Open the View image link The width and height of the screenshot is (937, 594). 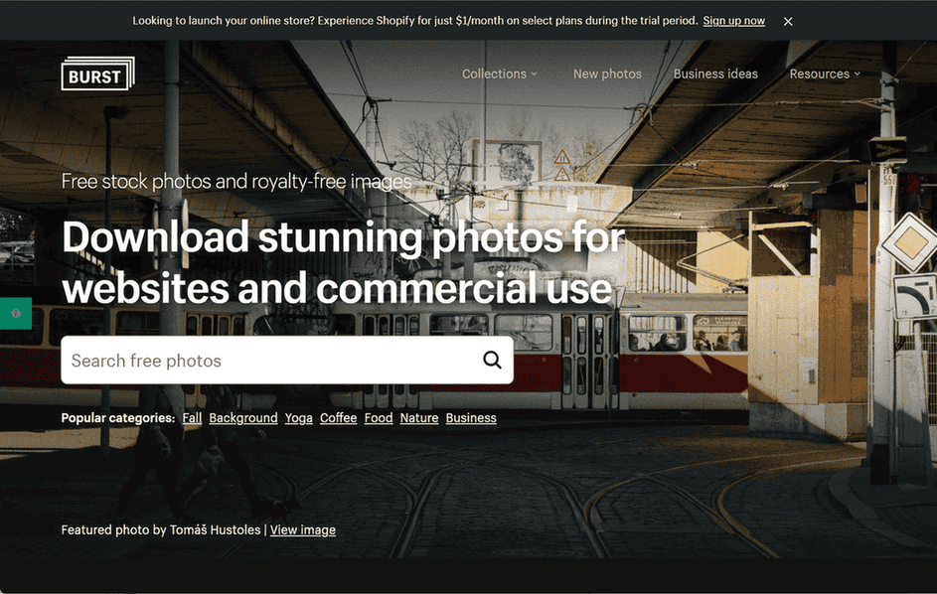pyautogui.click(x=303, y=530)
